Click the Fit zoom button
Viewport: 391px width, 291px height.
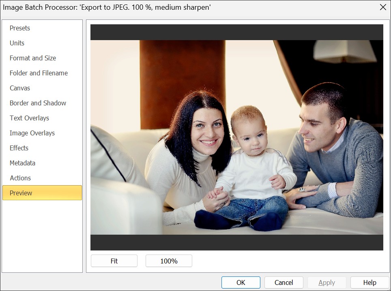(114, 261)
